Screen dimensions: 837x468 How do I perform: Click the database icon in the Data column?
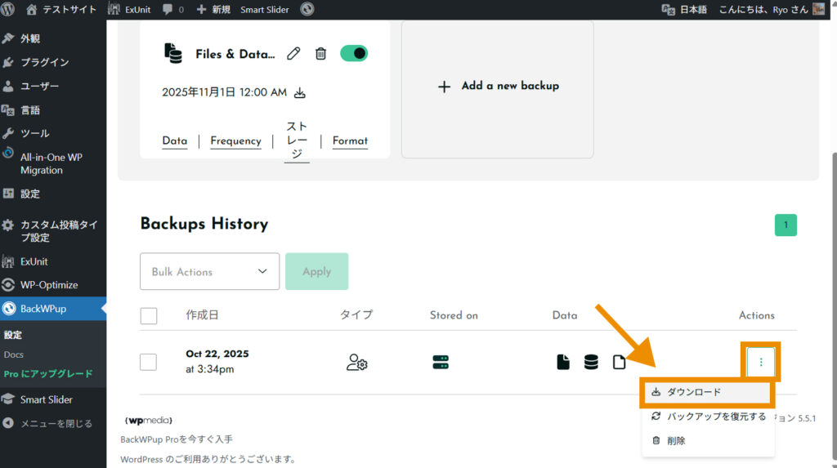point(591,363)
